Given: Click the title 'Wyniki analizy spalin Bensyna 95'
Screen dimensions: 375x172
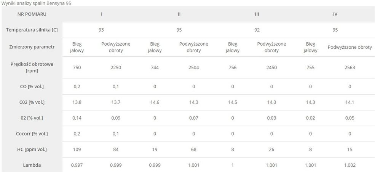Looking at the screenshot, I should (36, 3).
